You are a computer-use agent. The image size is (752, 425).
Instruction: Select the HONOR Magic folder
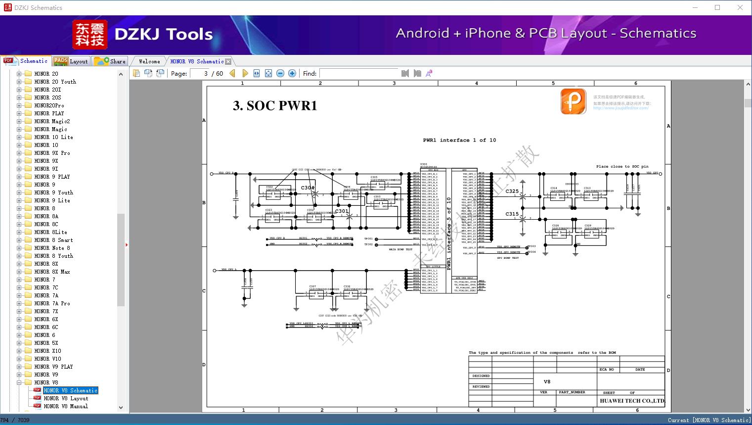pyautogui.click(x=50, y=129)
